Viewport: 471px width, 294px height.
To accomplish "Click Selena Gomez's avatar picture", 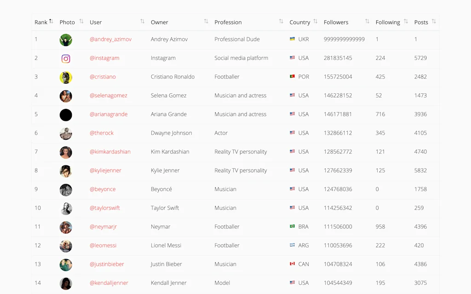I will pos(66,96).
